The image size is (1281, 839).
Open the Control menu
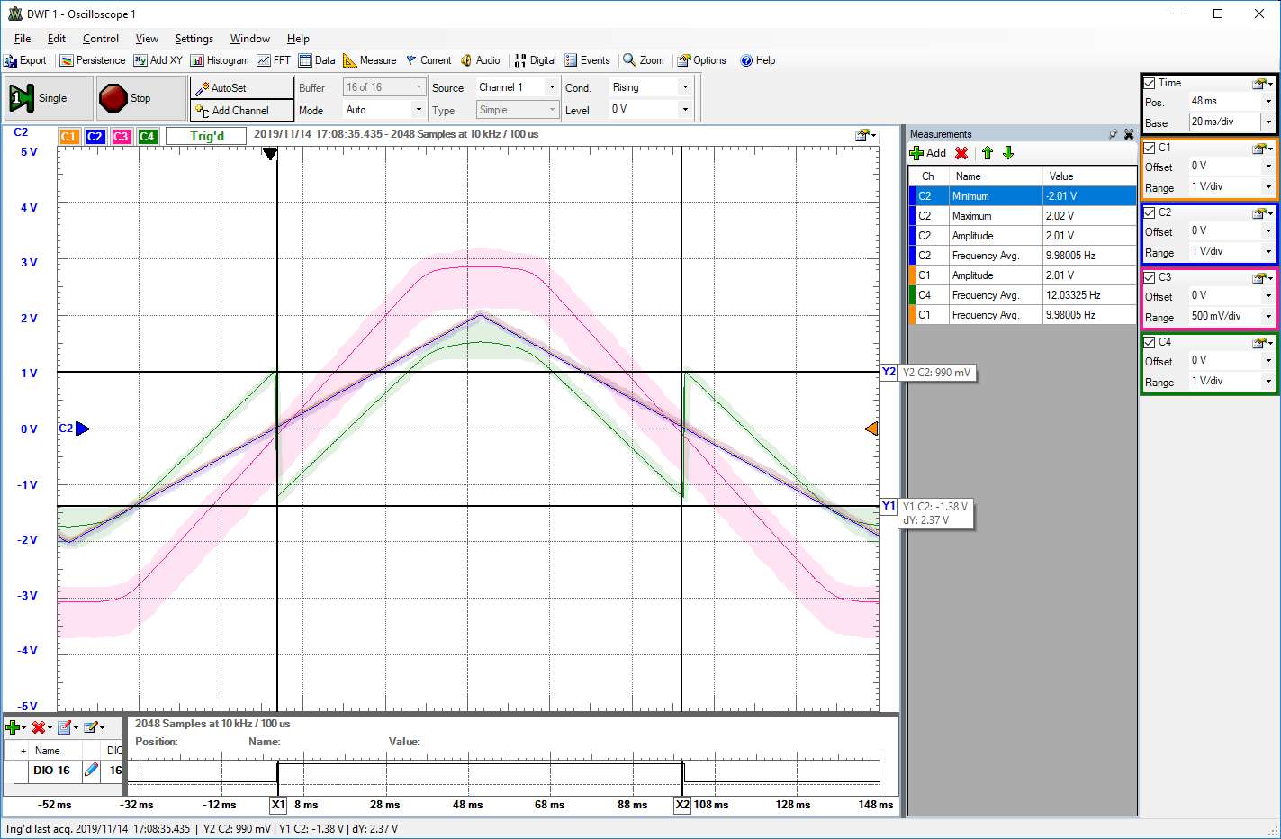[x=100, y=39]
